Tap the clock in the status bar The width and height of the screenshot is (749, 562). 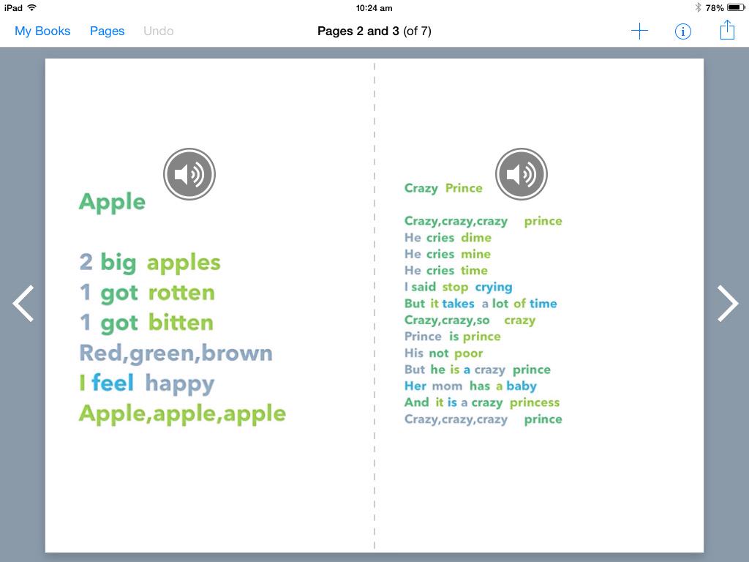pyautogui.click(x=374, y=8)
